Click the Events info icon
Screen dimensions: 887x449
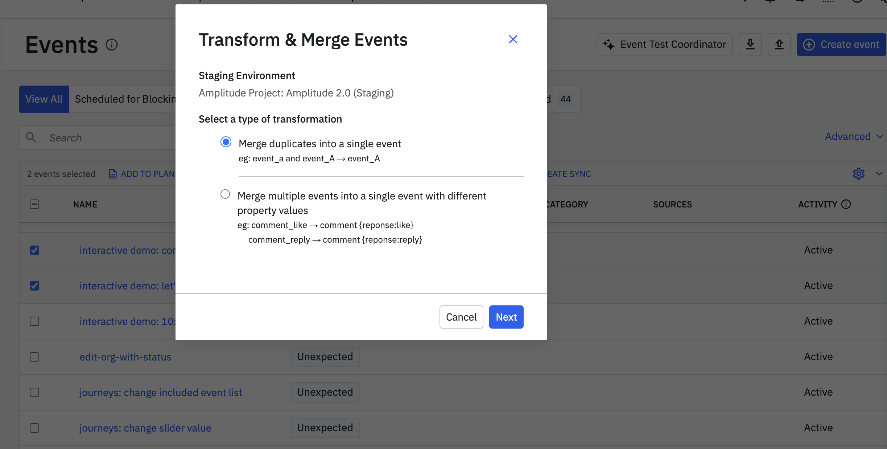(x=112, y=45)
